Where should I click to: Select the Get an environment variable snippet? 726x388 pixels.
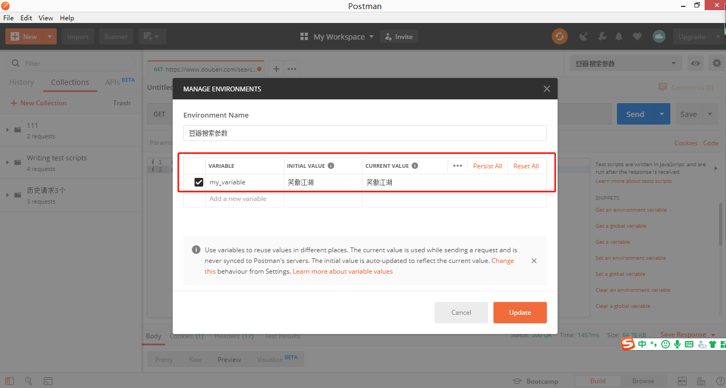(x=631, y=210)
